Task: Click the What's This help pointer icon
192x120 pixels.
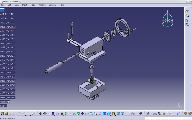Action: click(33, 114)
